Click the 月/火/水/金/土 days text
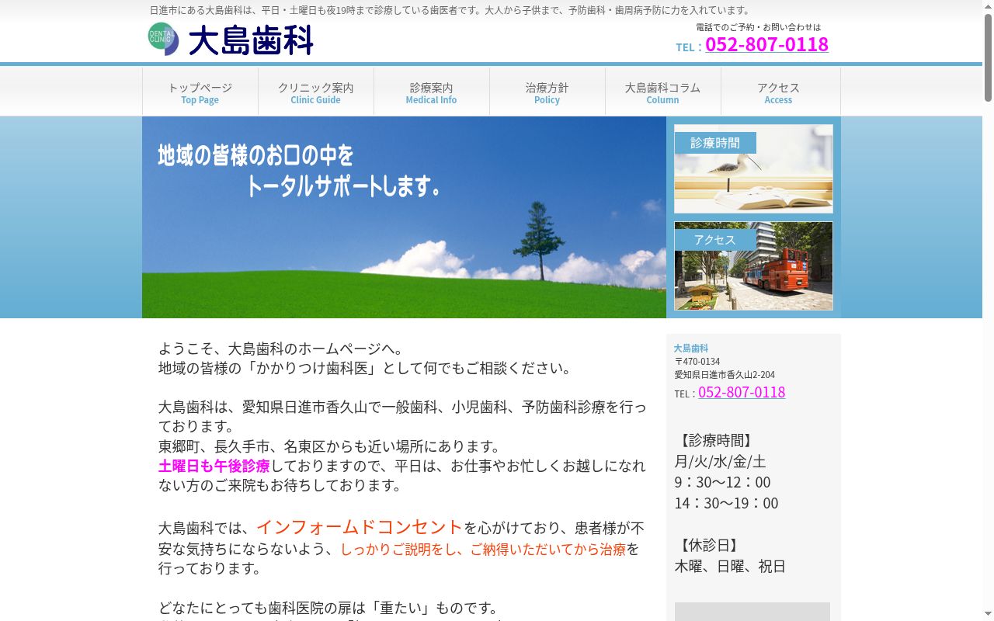The width and height of the screenshot is (994, 621). (721, 461)
